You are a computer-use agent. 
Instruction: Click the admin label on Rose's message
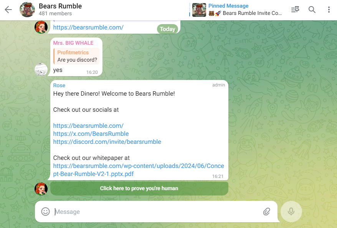[x=218, y=85]
